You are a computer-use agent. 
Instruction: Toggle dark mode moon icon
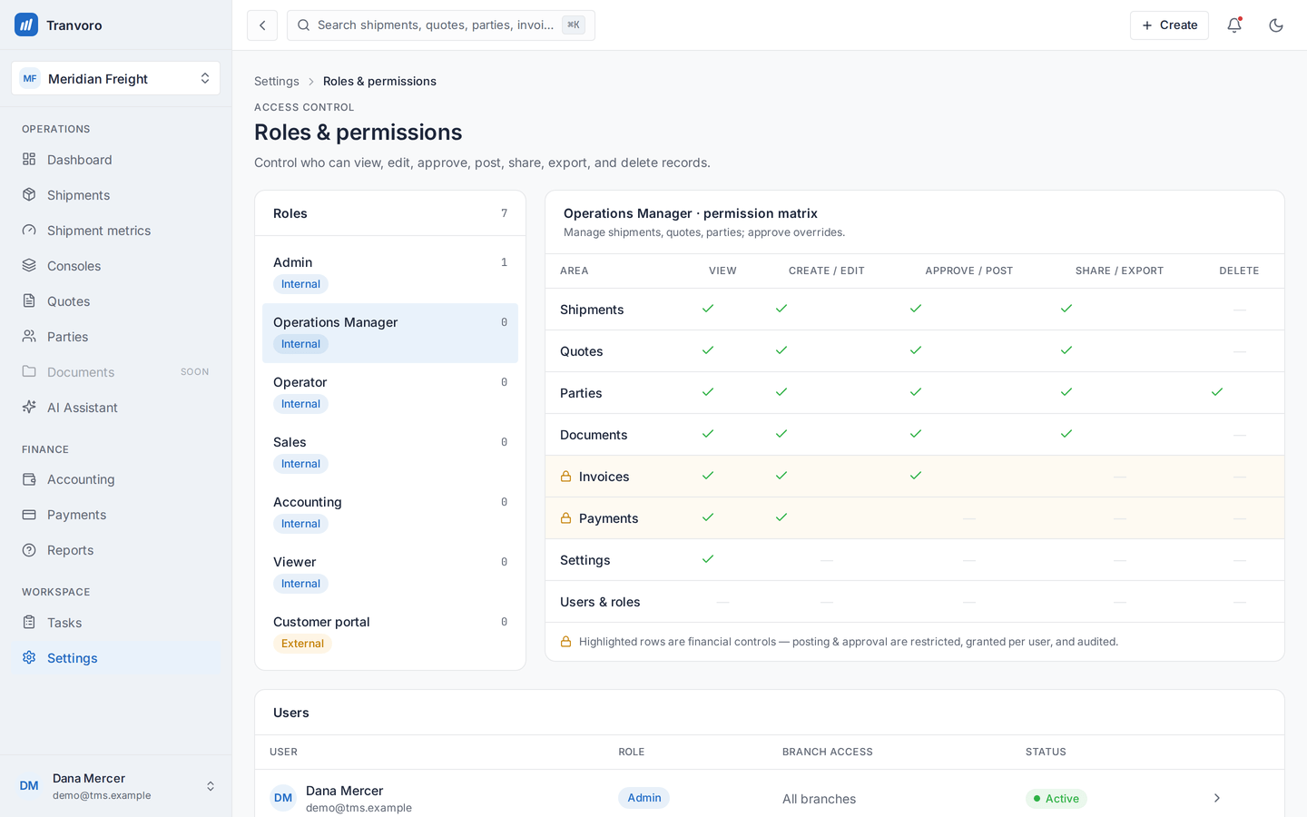tap(1276, 25)
